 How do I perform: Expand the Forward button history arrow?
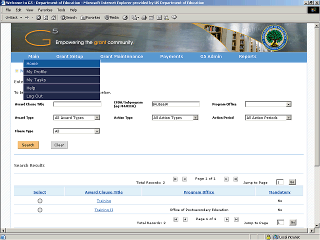[32, 17]
